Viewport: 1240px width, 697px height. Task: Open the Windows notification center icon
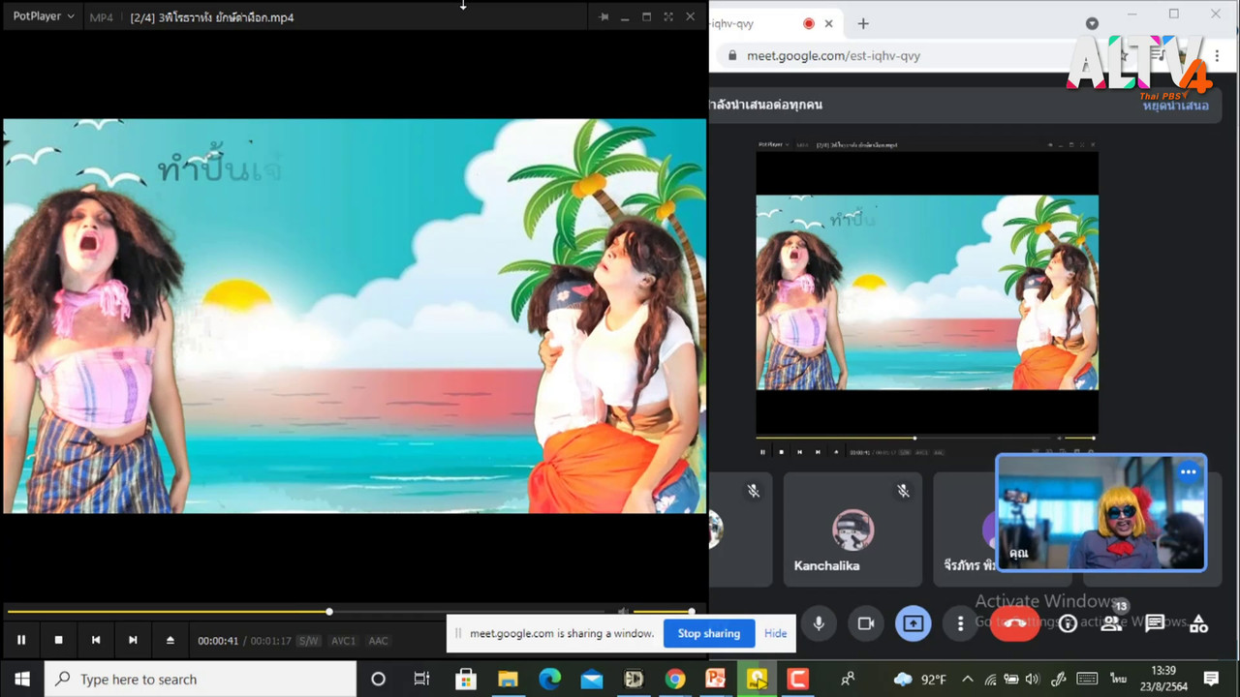[1211, 679]
